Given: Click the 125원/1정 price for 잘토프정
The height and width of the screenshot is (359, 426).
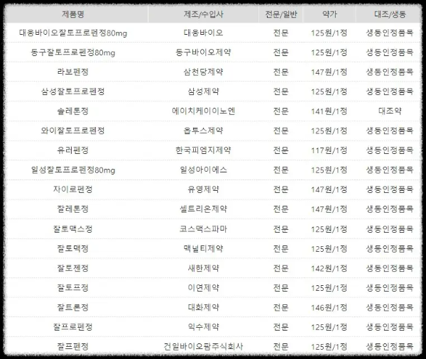Looking at the screenshot, I should 329,287.
